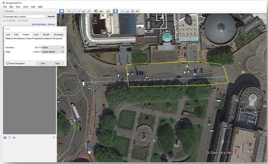This screenshot has width=268, height=164.
Task: Click the add folder icon below results
Action: pyautogui.click(x=5, y=138)
